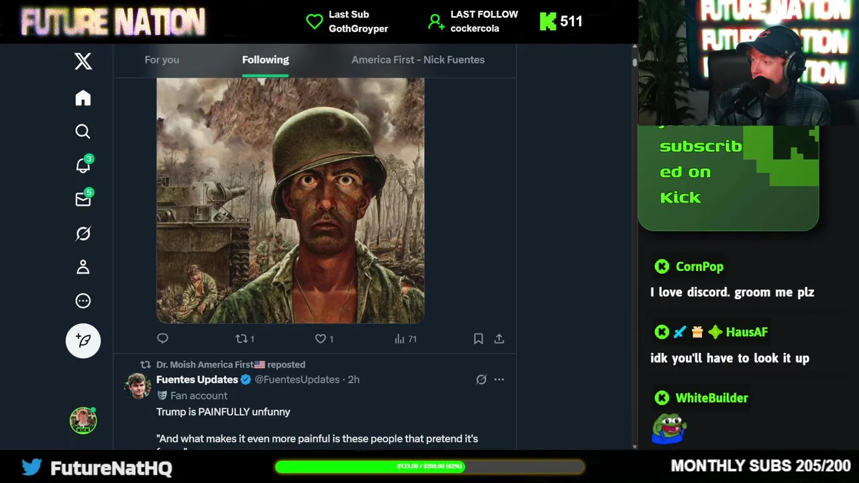View analytics showing 71 views
This screenshot has height=483, width=859.
(x=405, y=339)
